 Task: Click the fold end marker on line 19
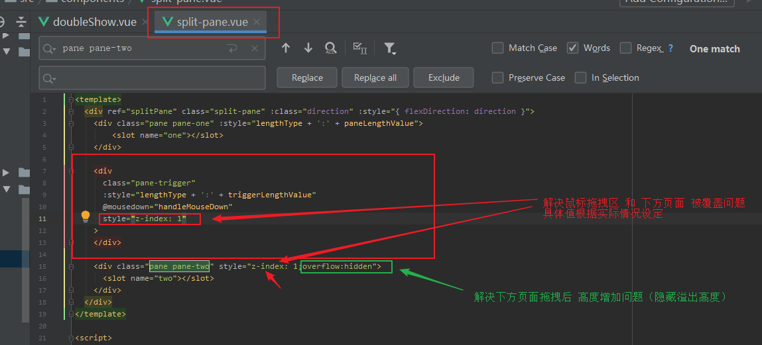pyautogui.click(x=71, y=314)
